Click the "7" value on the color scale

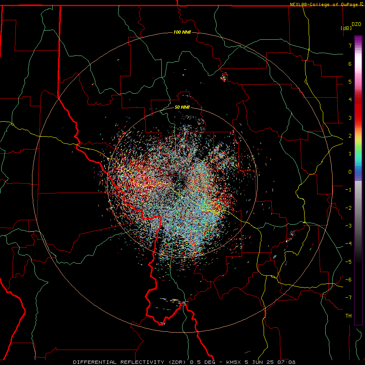tap(350, 45)
